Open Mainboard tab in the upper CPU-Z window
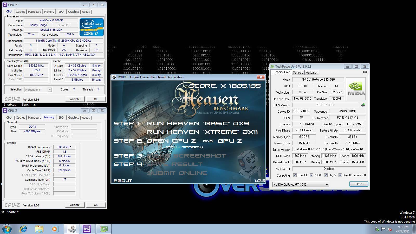The width and height of the screenshot is (416, 234). coord(35,12)
